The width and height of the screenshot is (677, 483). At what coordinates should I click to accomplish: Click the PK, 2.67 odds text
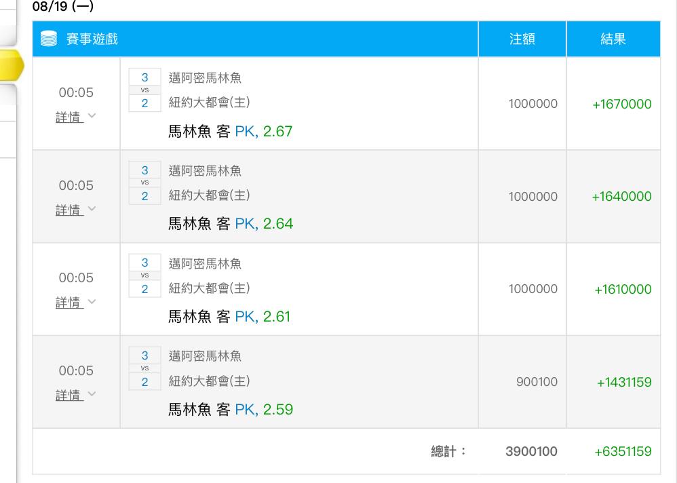click(264, 131)
